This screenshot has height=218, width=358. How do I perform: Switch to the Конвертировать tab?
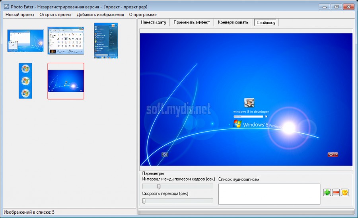pos(233,22)
